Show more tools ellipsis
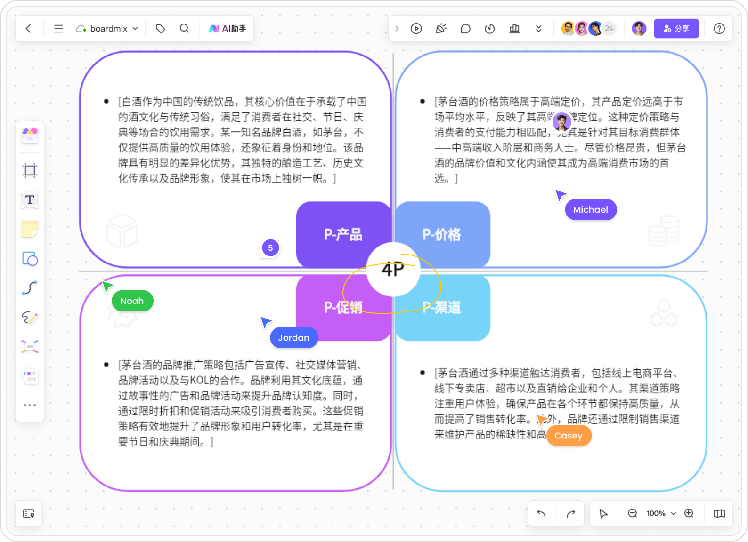Image resolution: width=748 pixels, height=542 pixels. click(x=30, y=405)
